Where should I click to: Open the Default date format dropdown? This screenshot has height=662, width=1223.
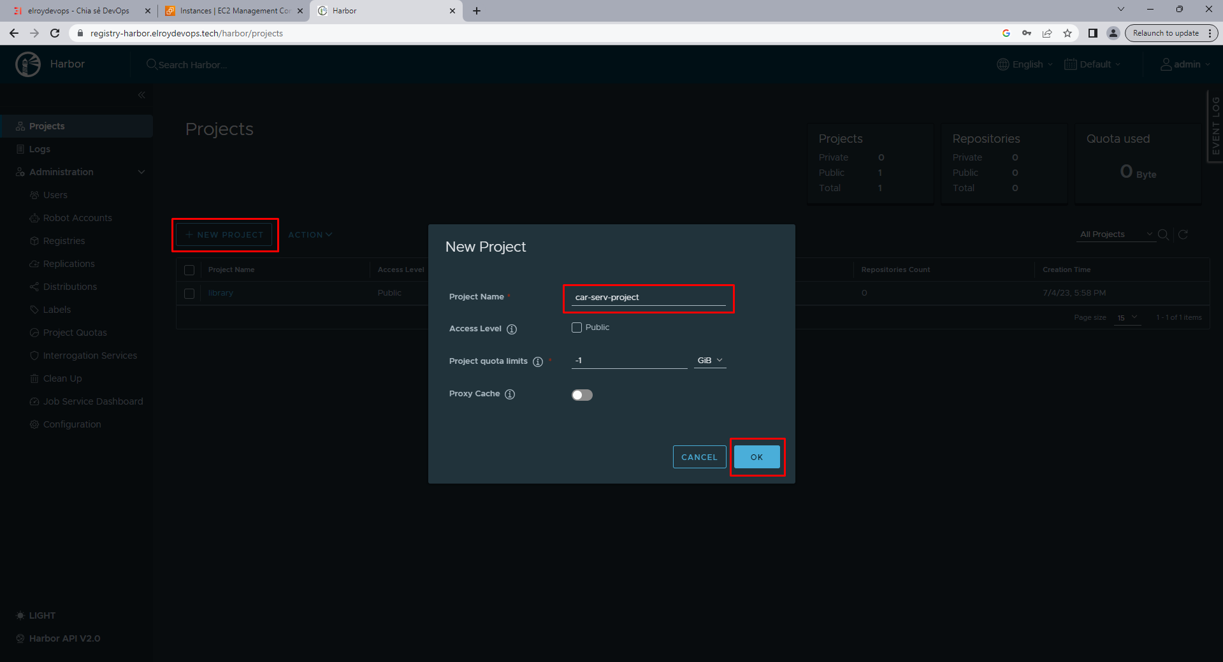[1092, 64]
